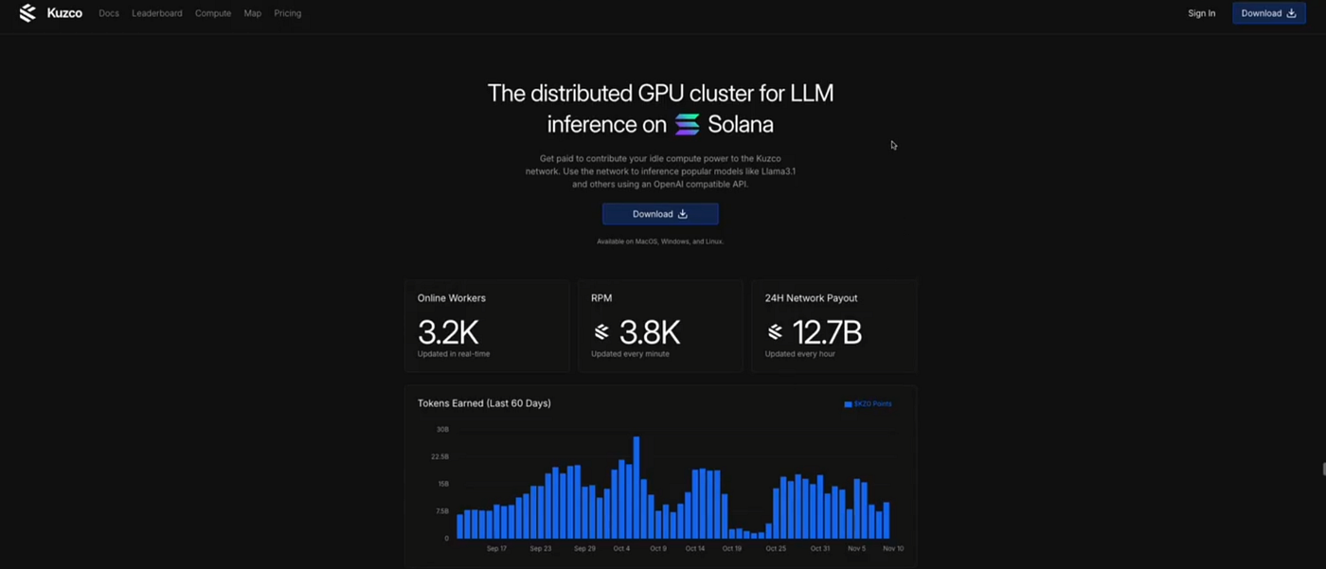Click the 24H Network Payout title
Screen dimensions: 1326x569
tap(812, 298)
